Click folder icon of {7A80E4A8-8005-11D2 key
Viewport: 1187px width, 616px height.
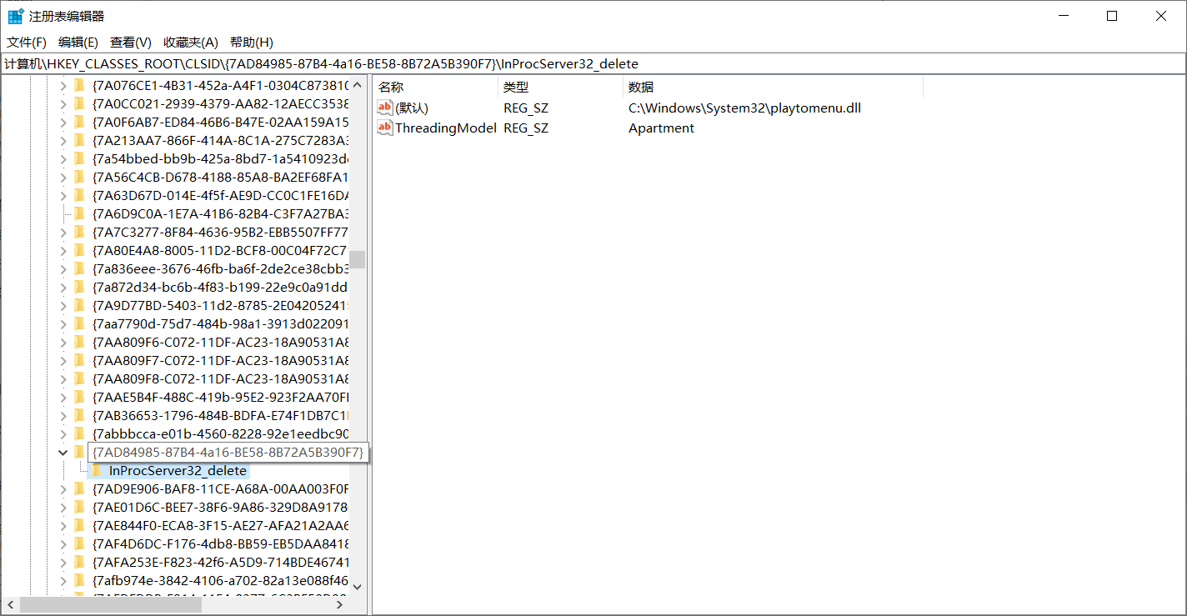[x=80, y=250]
